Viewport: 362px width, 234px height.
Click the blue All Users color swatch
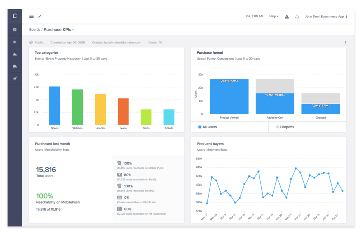(x=201, y=127)
